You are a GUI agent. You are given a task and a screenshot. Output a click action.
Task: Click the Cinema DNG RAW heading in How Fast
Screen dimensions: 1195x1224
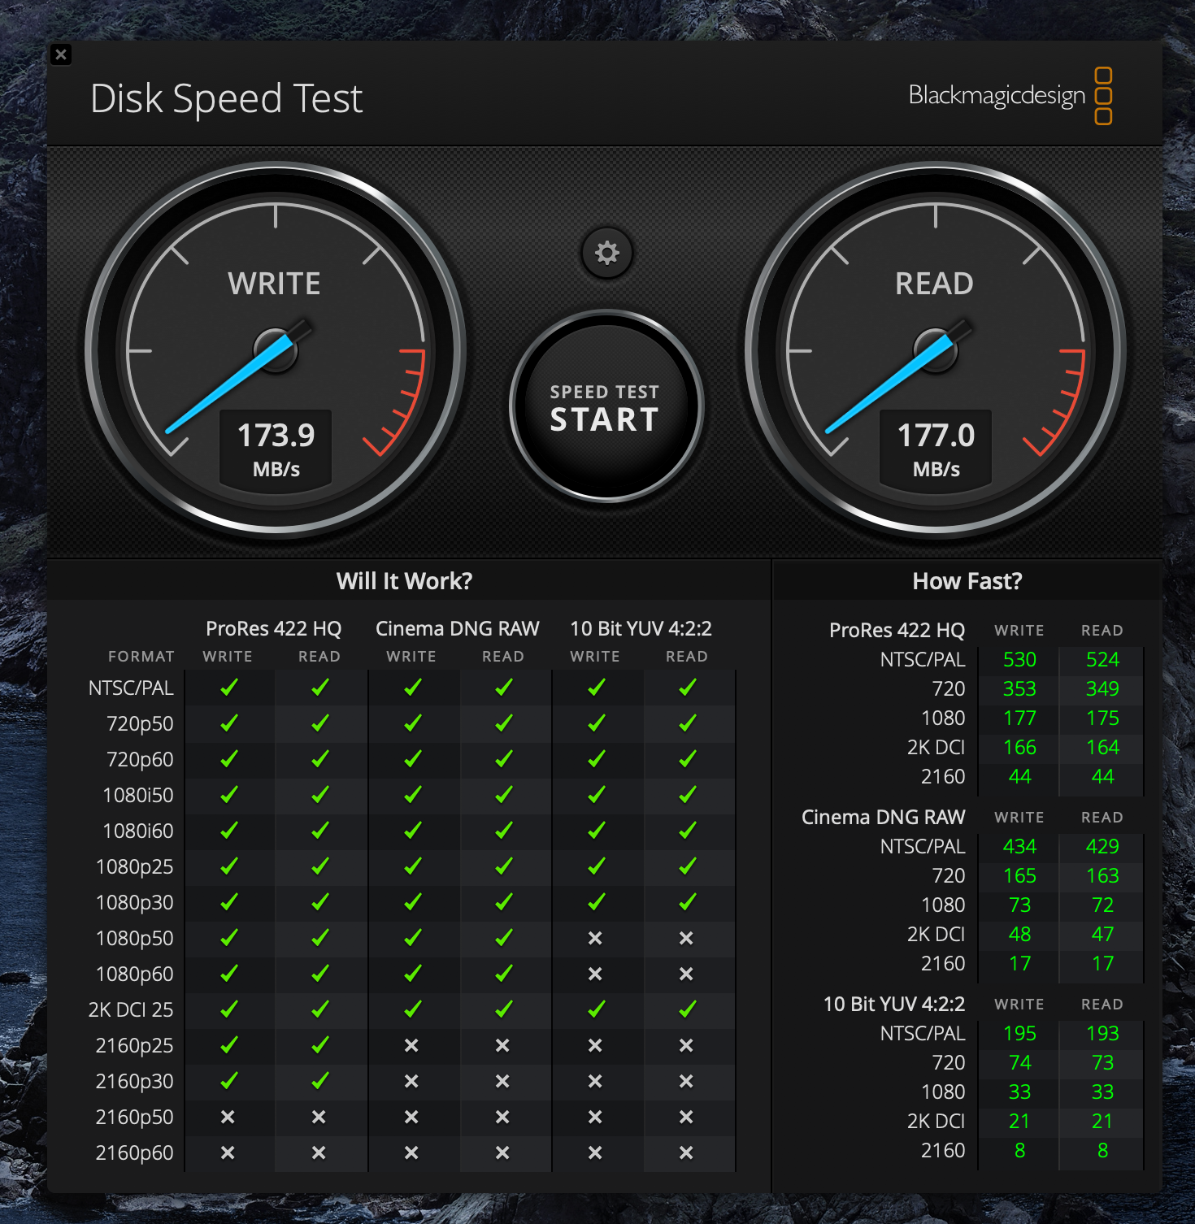(883, 817)
